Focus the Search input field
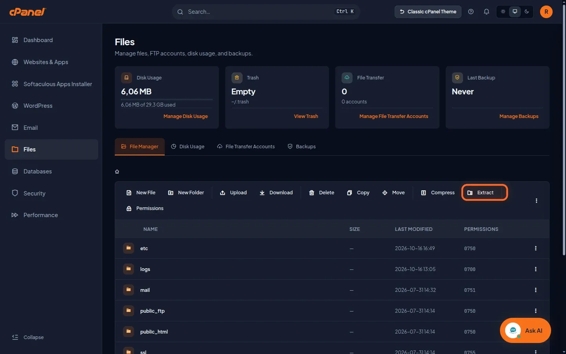 coord(266,12)
